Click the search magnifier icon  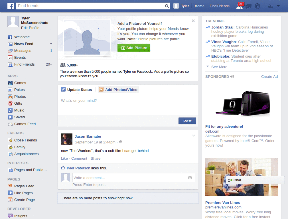click(167, 6)
